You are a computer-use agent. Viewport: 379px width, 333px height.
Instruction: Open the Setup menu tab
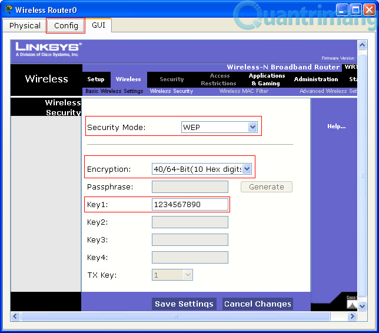point(96,79)
